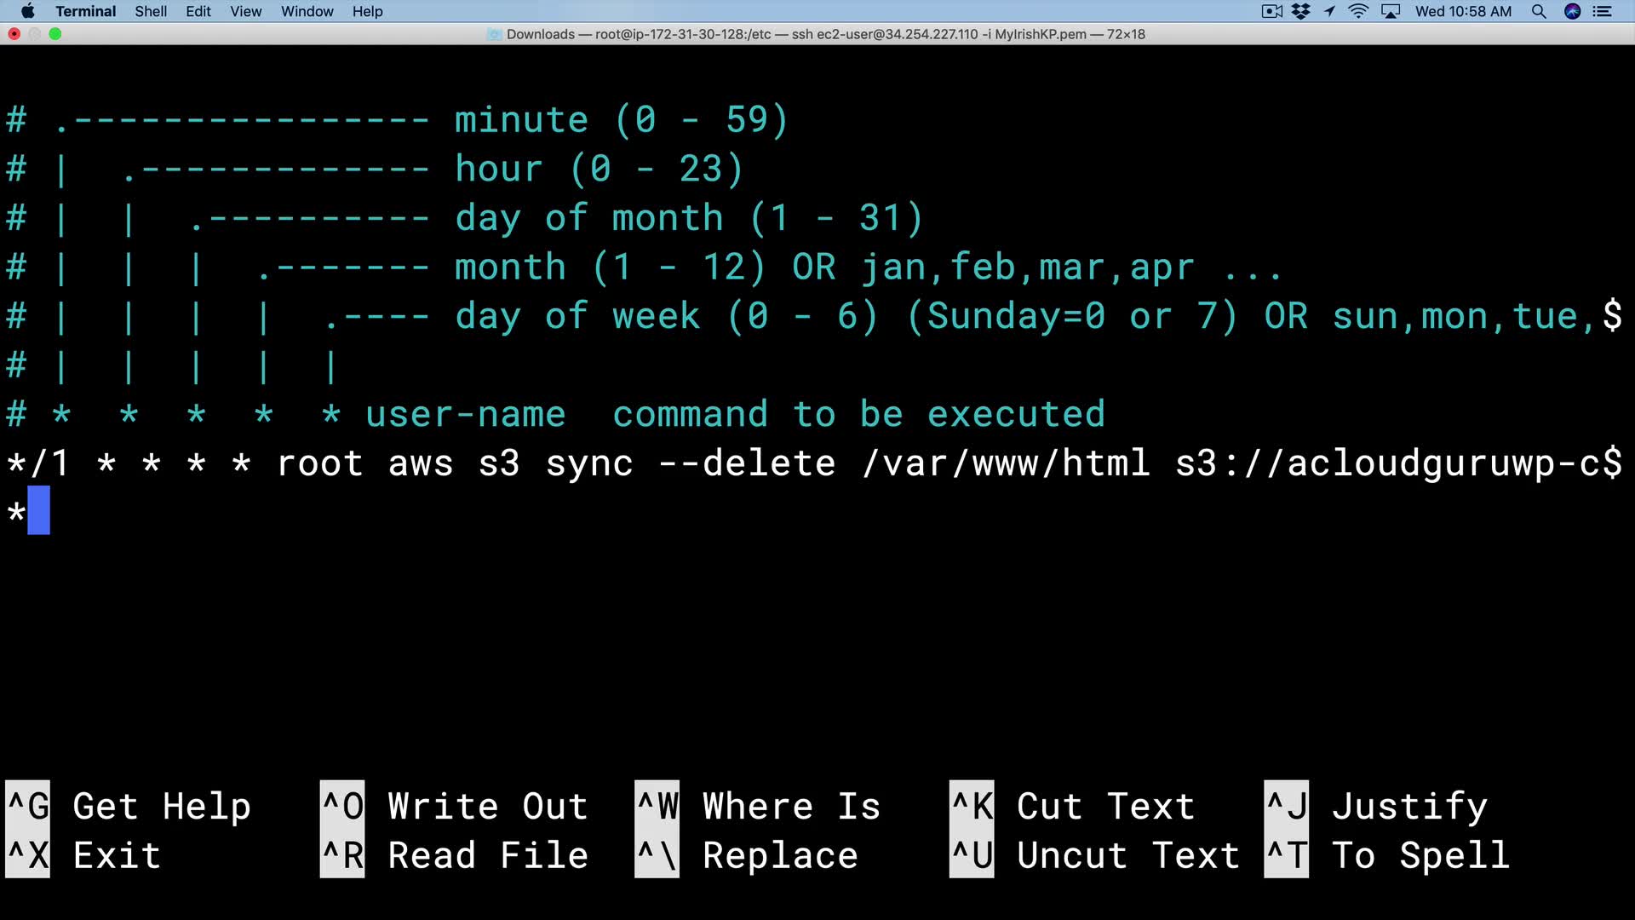Click the green full-screen window button
The height and width of the screenshot is (920, 1635).
(55, 34)
